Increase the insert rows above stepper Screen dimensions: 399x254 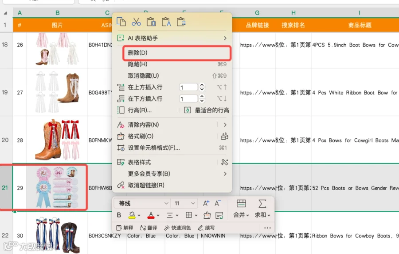coord(202,85)
